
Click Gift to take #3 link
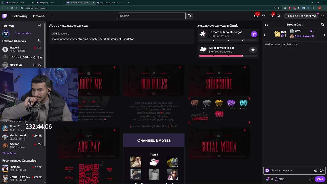point(302,36)
